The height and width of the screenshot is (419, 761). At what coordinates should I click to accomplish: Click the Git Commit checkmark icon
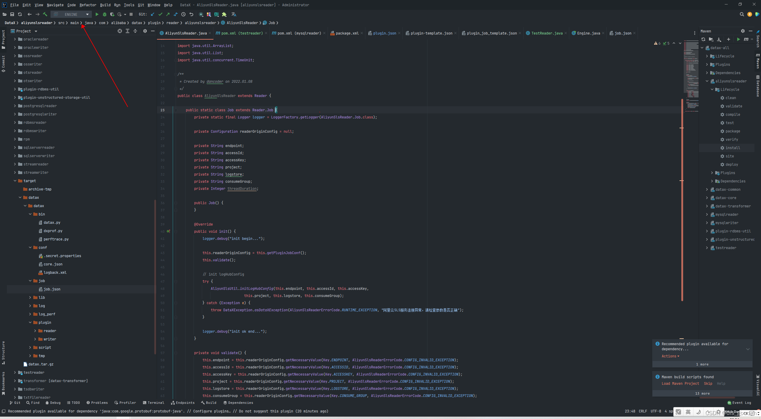[160, 14]
